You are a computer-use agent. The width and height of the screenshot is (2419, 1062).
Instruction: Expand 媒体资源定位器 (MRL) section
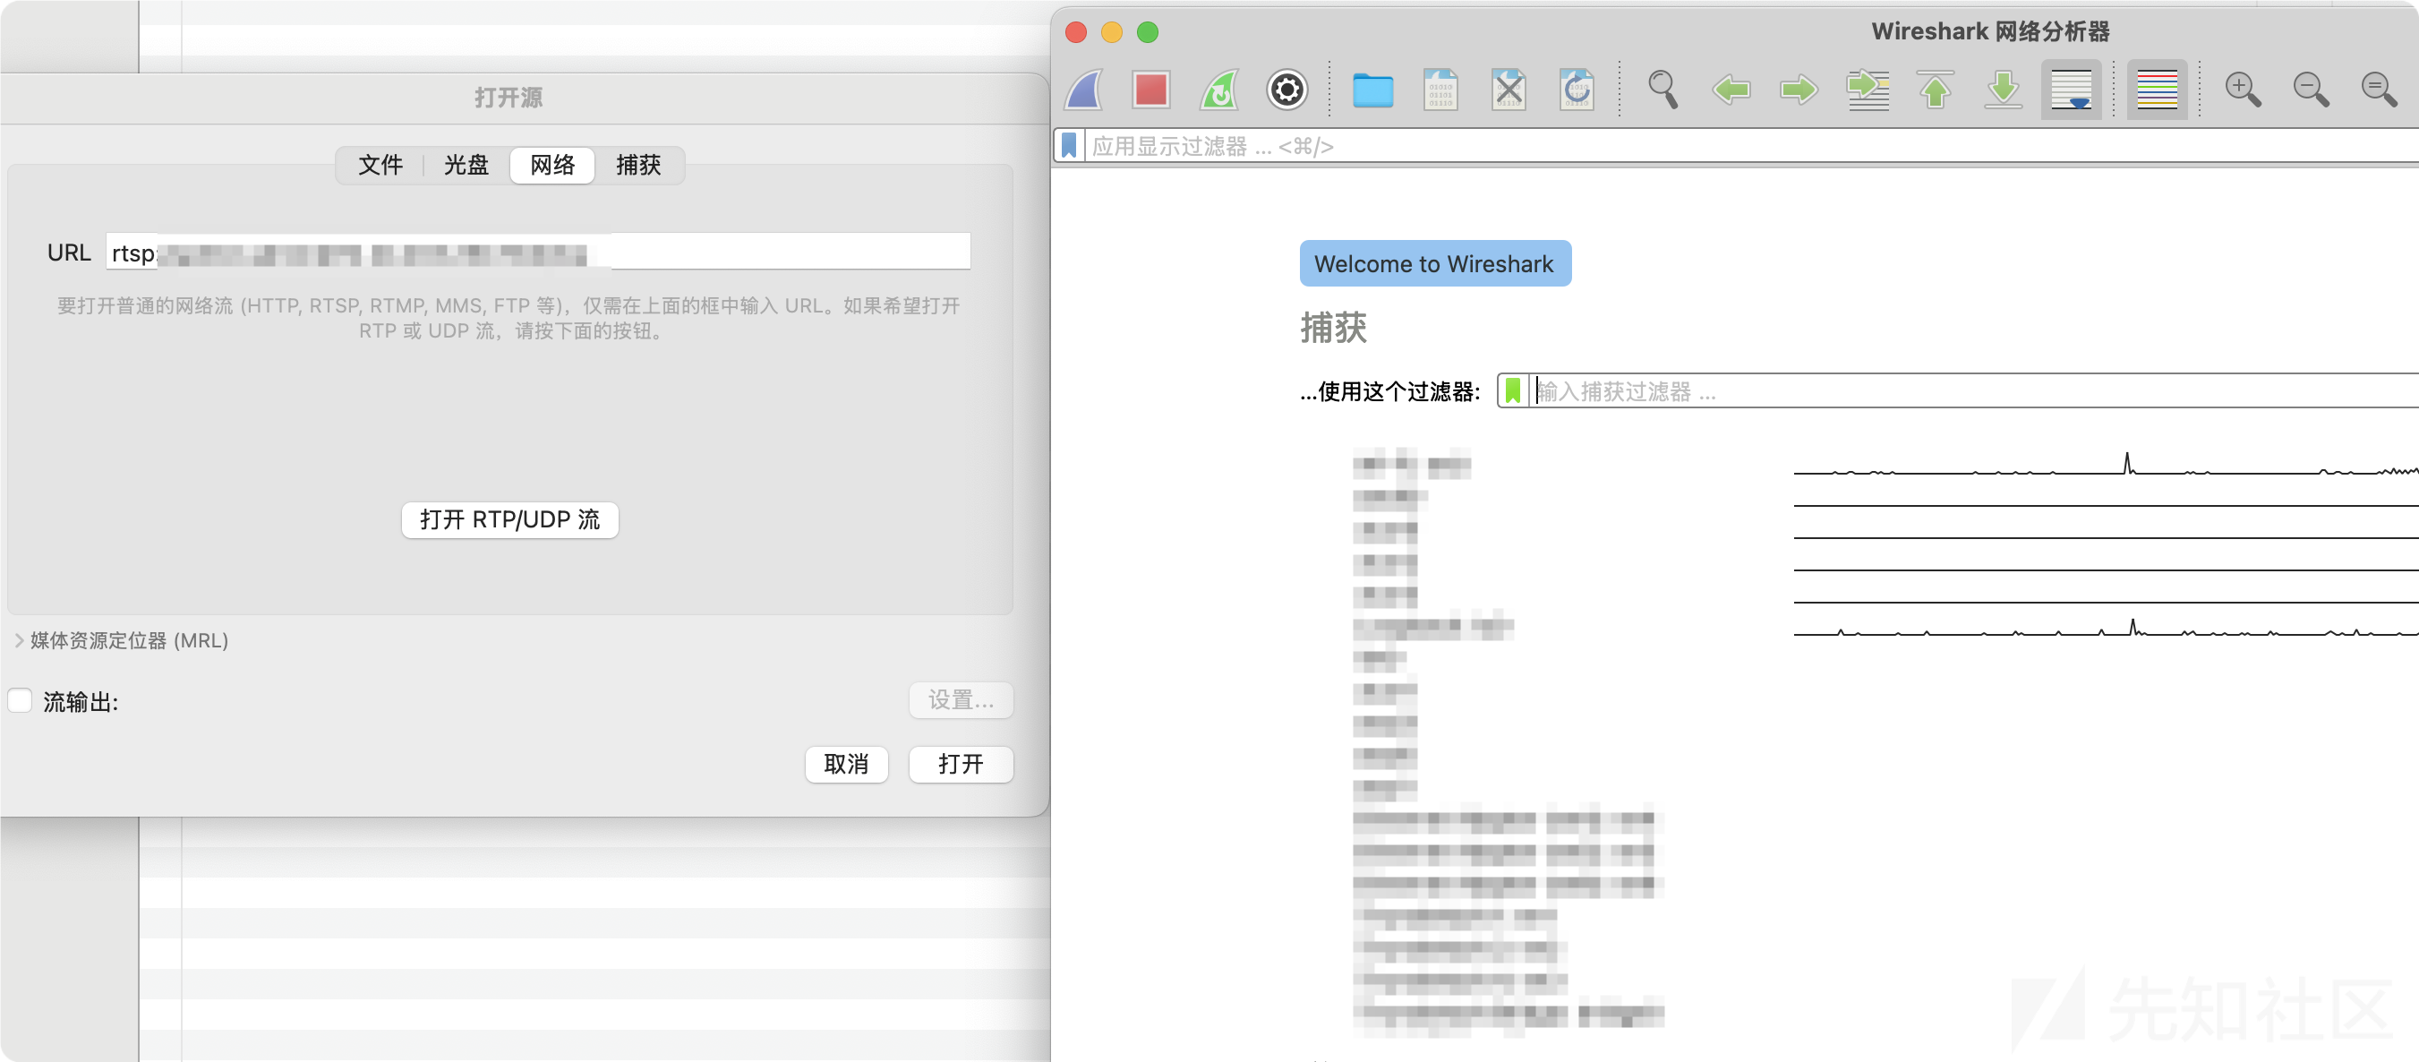click(x=19, y=640)
